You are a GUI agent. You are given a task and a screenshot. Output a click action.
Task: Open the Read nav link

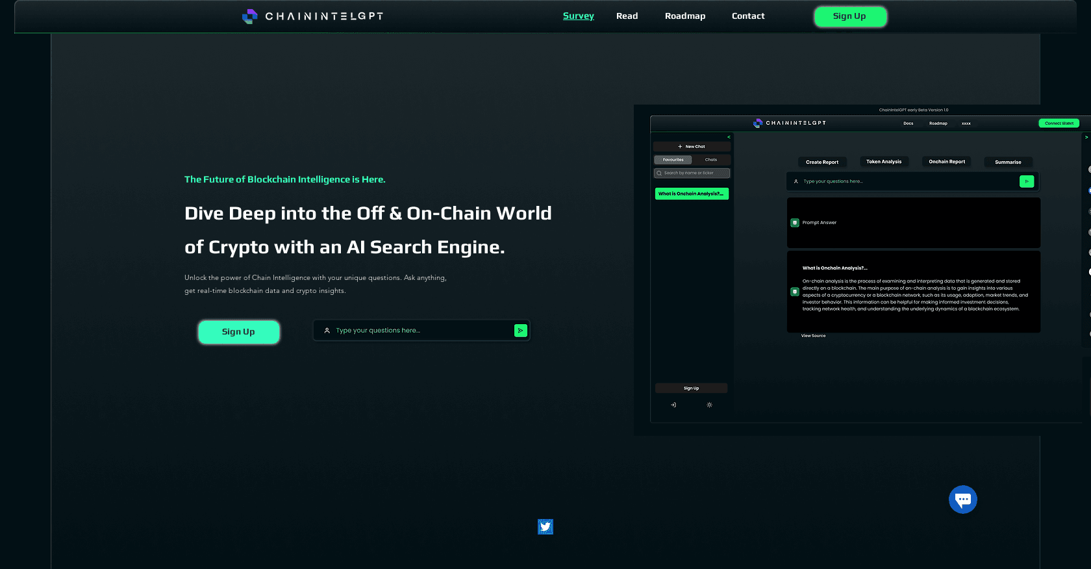click(x=627, y=16)
